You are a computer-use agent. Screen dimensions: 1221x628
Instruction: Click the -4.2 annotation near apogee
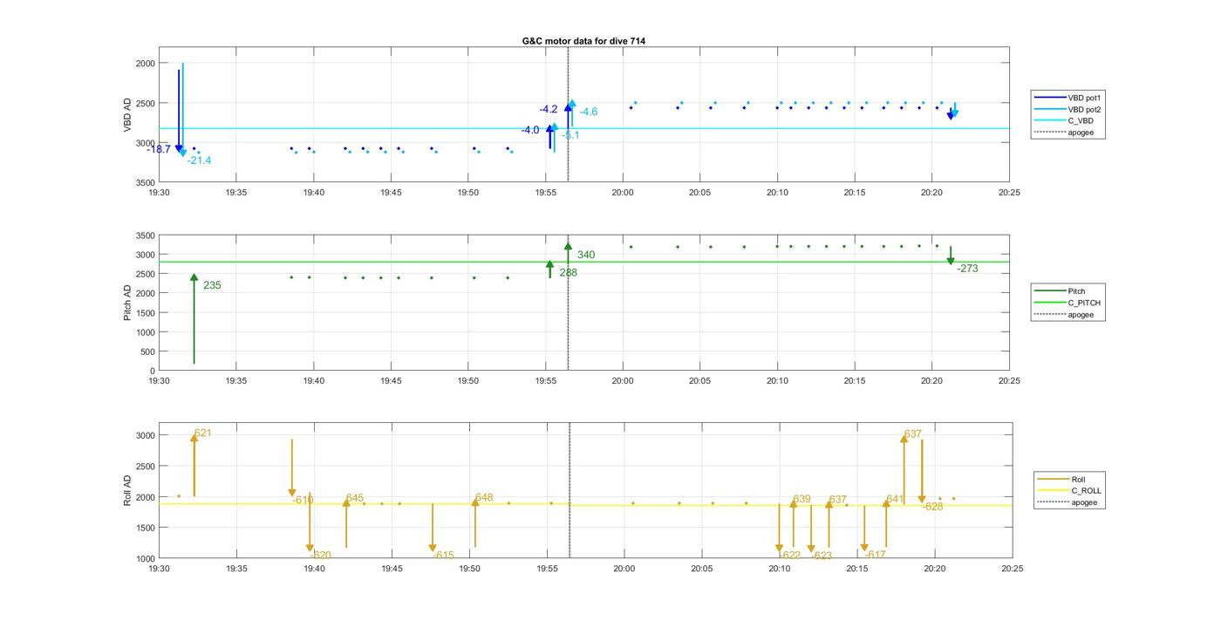pyautogui.click(x=548, y=109)
